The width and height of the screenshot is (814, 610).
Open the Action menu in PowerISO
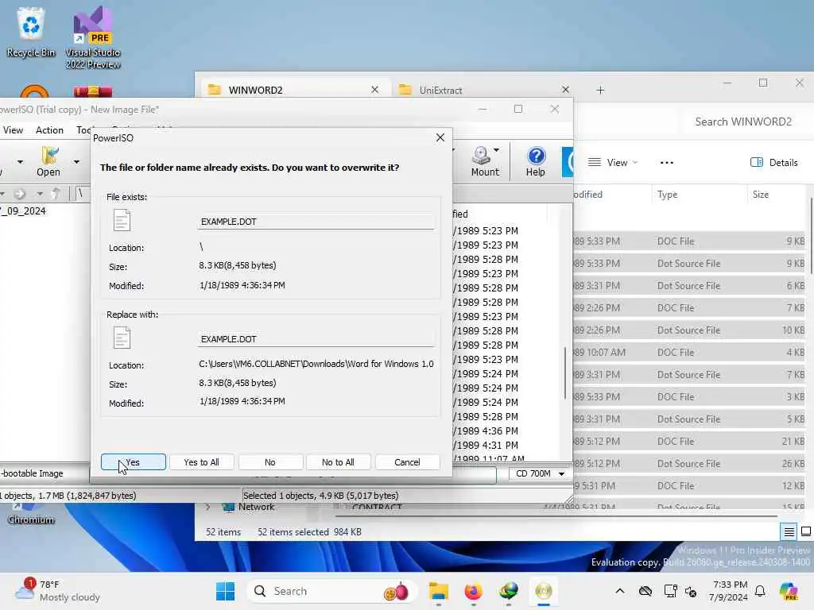[49, 130]
